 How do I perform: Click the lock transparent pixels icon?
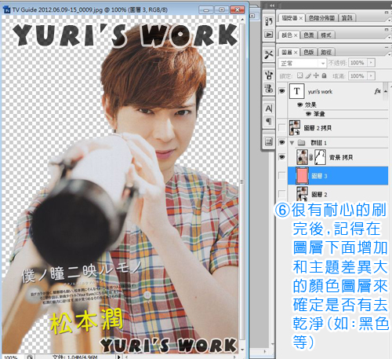(x=299, y=75)
